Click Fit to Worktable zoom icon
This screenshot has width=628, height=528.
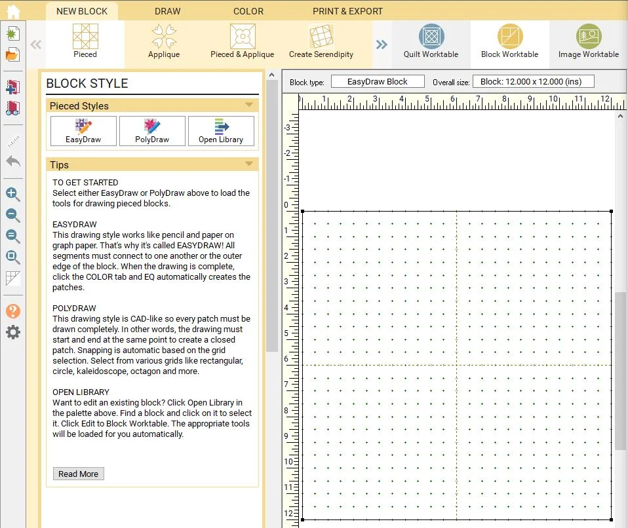[13, 257]
